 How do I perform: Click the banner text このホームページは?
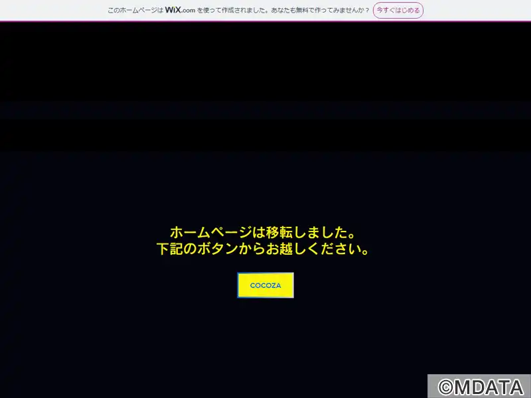pos(135,10)
